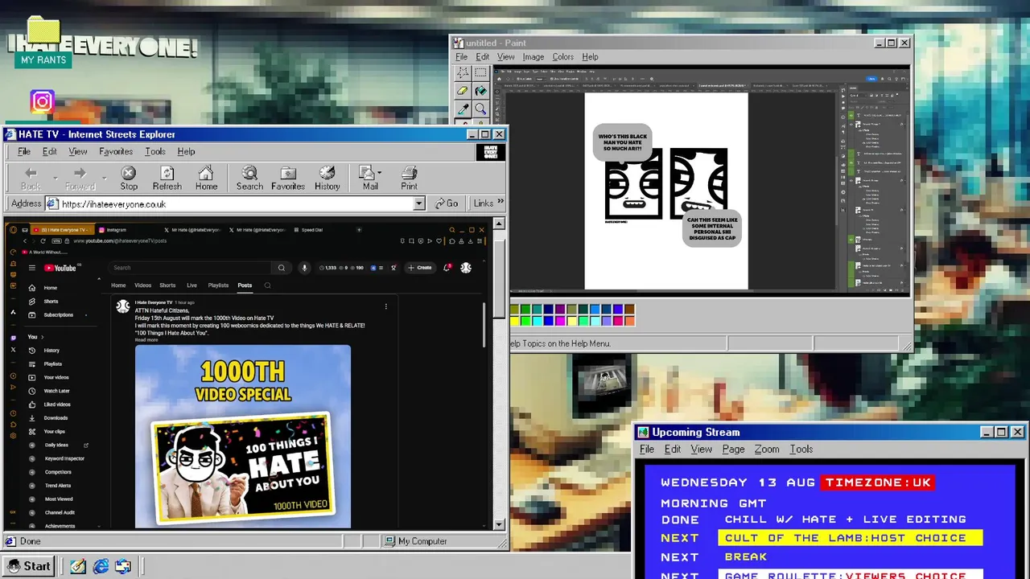
Task: Click the CULT OF THE LAMB:HOST CHOICE row
Action: 851,538
